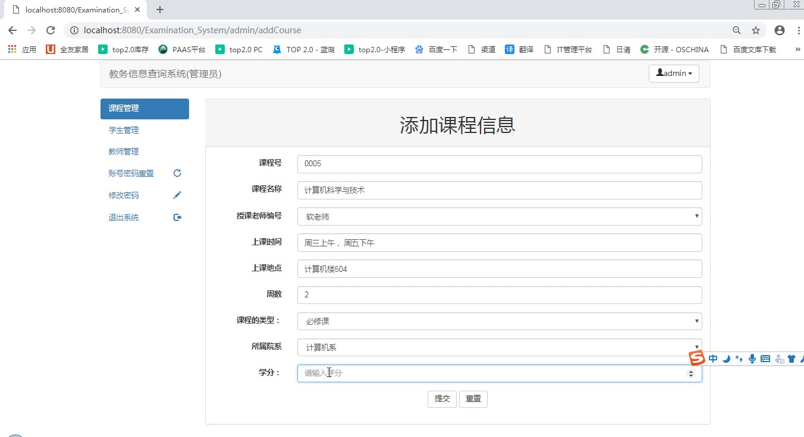The height and width of the screenshot is (437, 804).
Task: Toggle the Chinese punctuation icon
Action: 739,359
